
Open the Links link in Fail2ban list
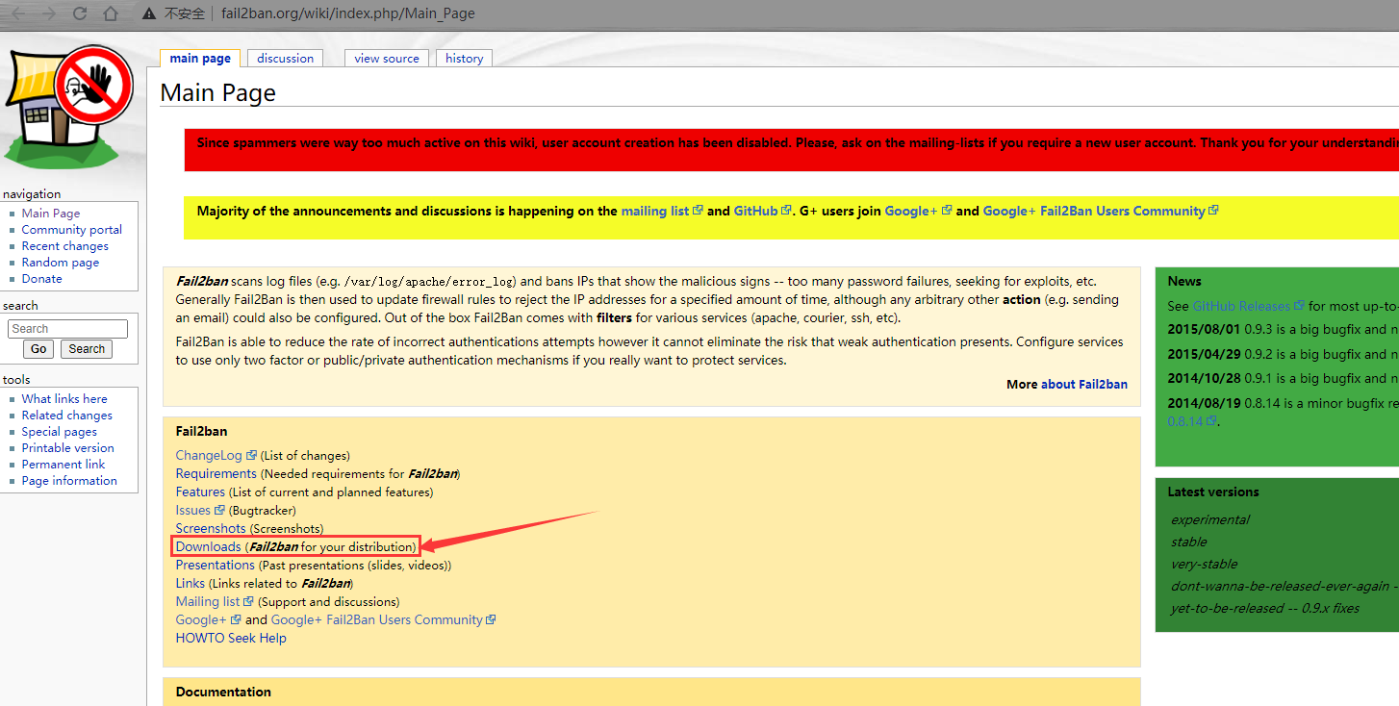click(x=191, y=583)
